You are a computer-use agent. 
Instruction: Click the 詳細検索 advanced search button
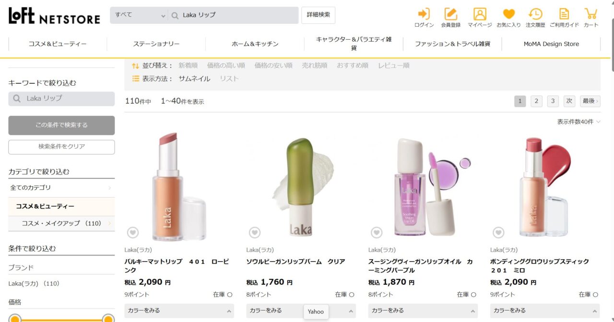318,15
